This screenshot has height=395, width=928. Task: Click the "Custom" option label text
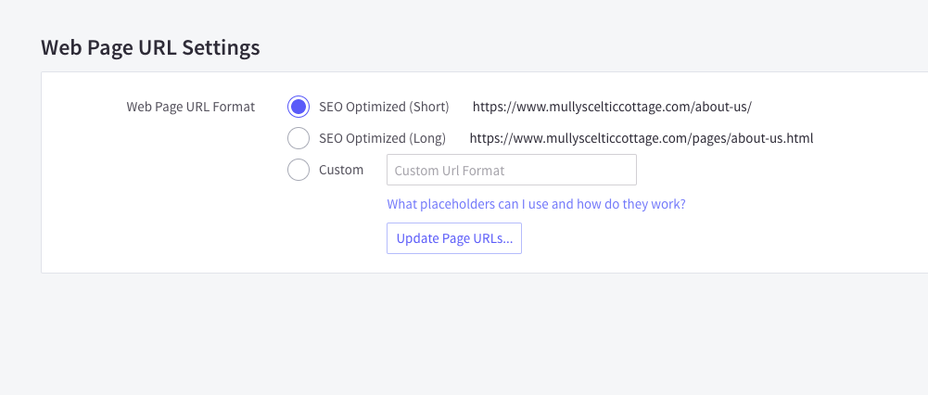click(x=341, y=170)
